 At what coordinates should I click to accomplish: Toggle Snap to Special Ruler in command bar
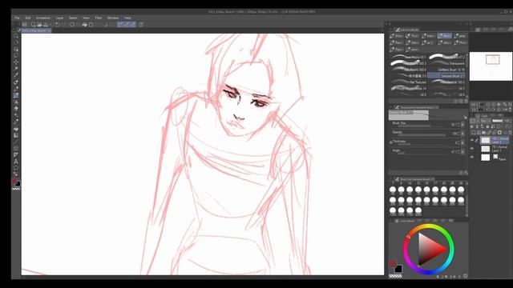click(x=127, y=25)
